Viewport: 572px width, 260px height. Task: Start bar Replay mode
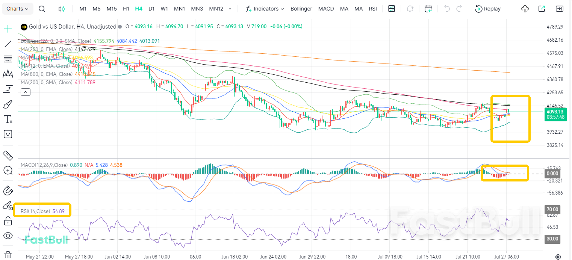click(x=488, y=9)
